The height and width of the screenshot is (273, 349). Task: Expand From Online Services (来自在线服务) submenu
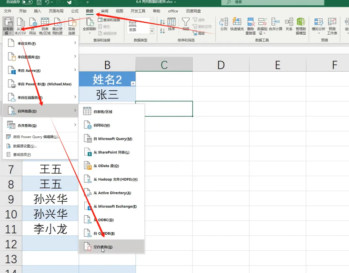point(40,97)
